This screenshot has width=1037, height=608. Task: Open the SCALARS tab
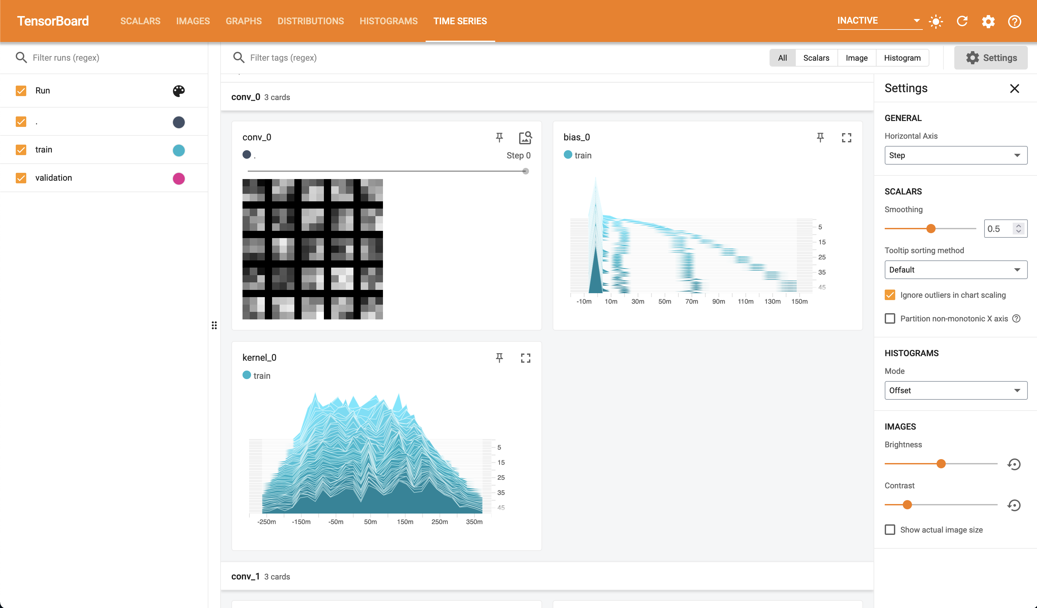tap(140, 21)
